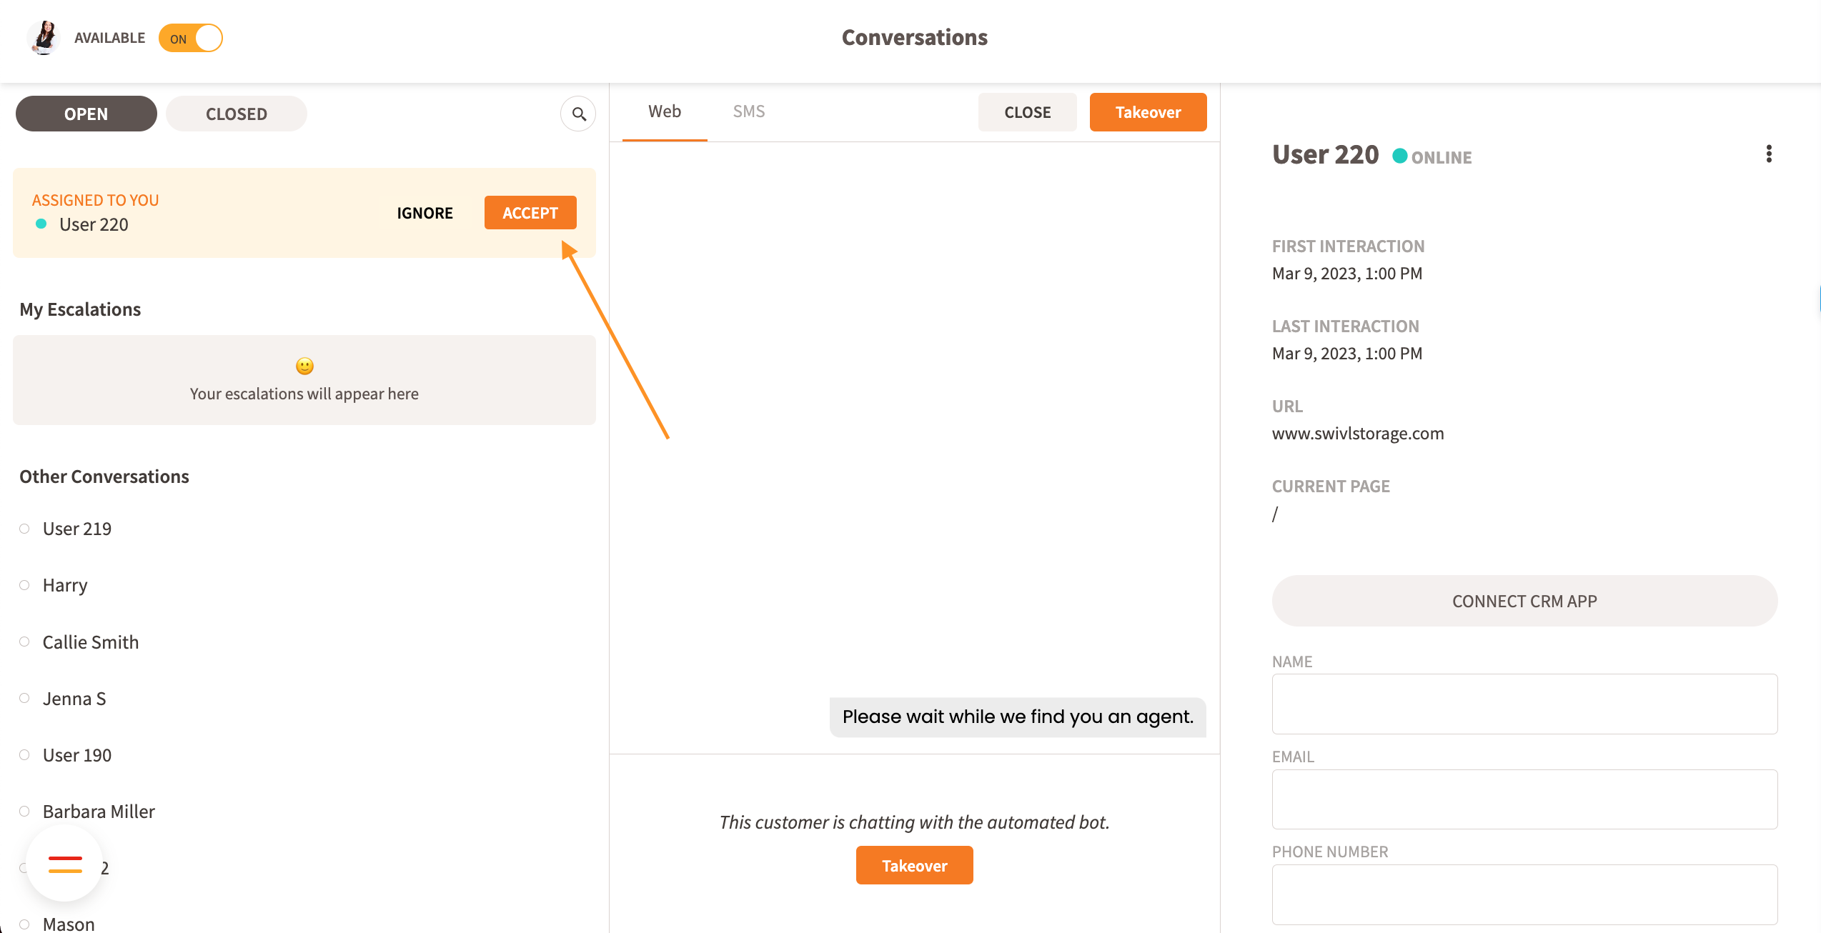Accept the assigned User 220 conversation
The image size is (1821, 933).
[x=530, y=213]
